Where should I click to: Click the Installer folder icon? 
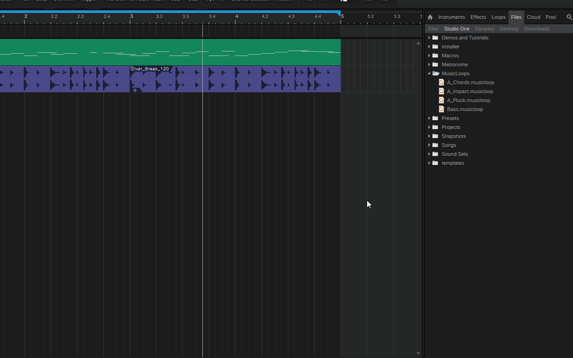(x=435, y=47)
